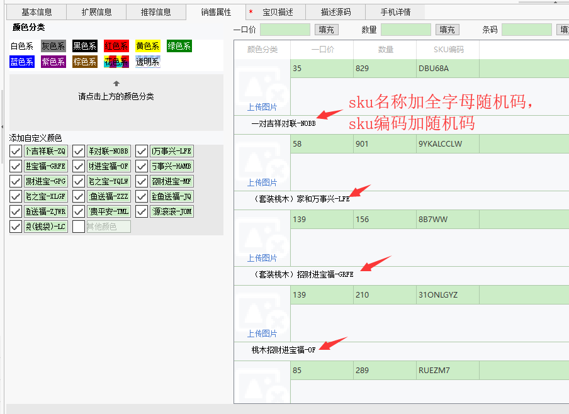
Task: Switch to the 基本信息 tab
Action: 37,12
